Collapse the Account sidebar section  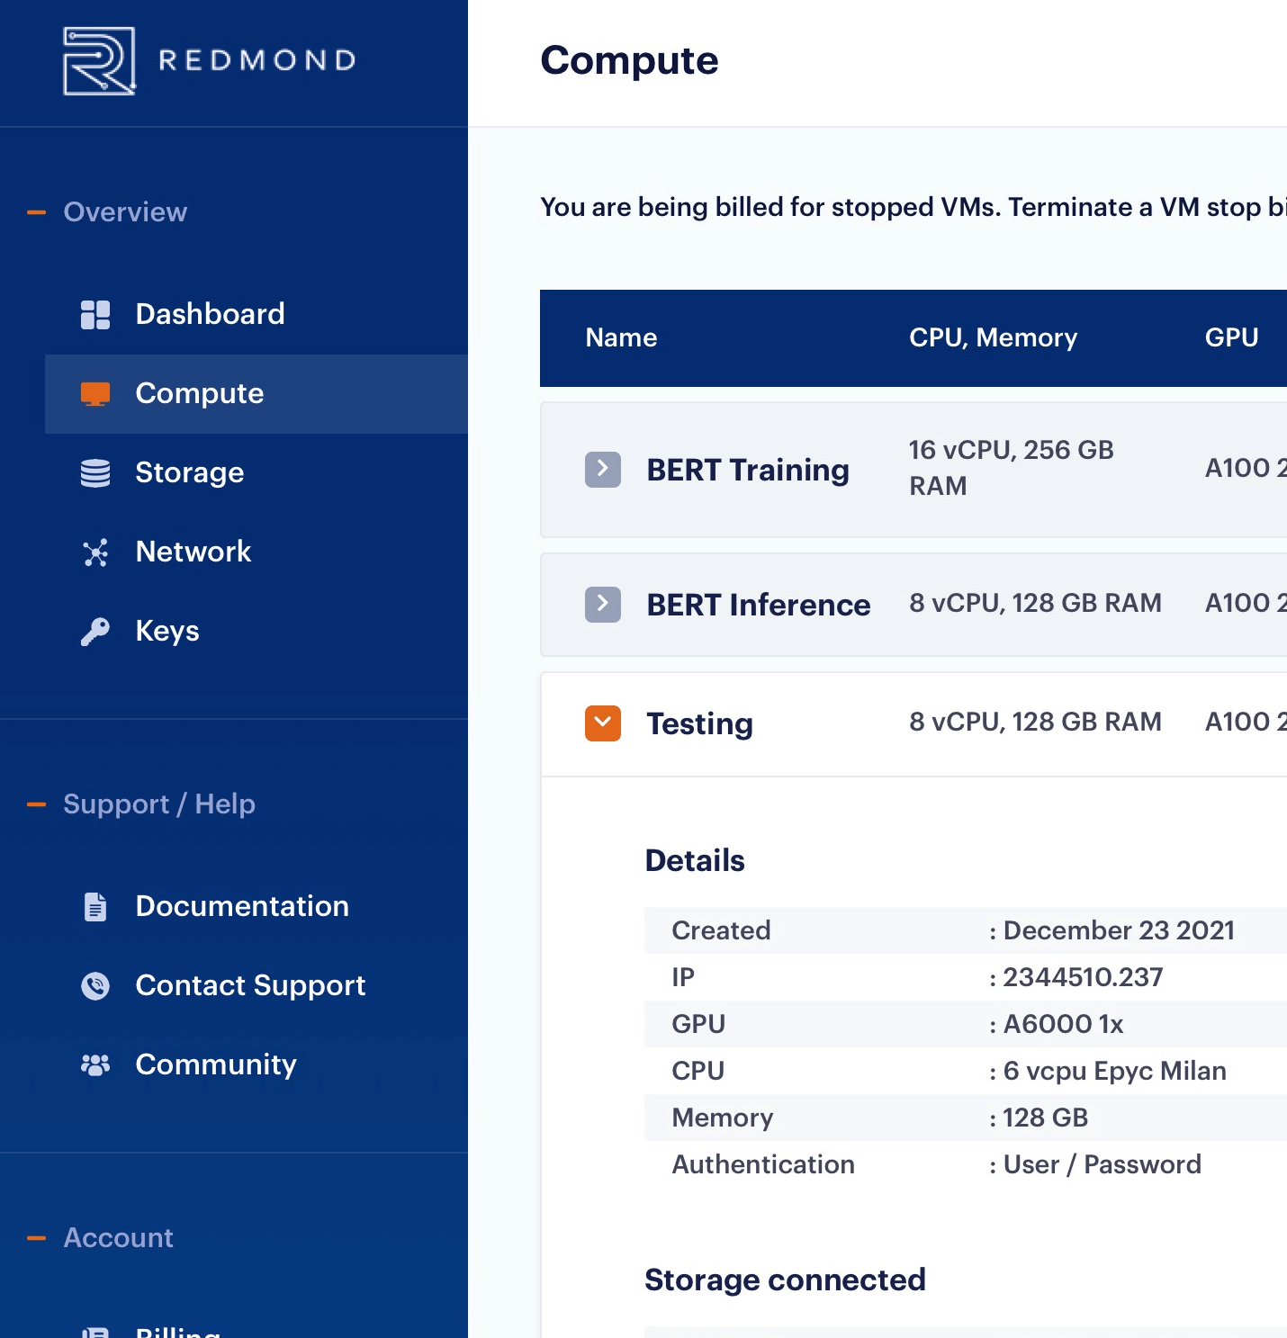coord(37,1238)
